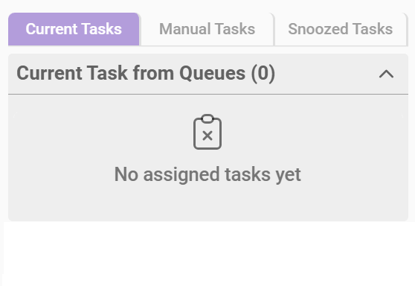Click the divider line below the header
415x286 pixels.
(x=208, y=94)
